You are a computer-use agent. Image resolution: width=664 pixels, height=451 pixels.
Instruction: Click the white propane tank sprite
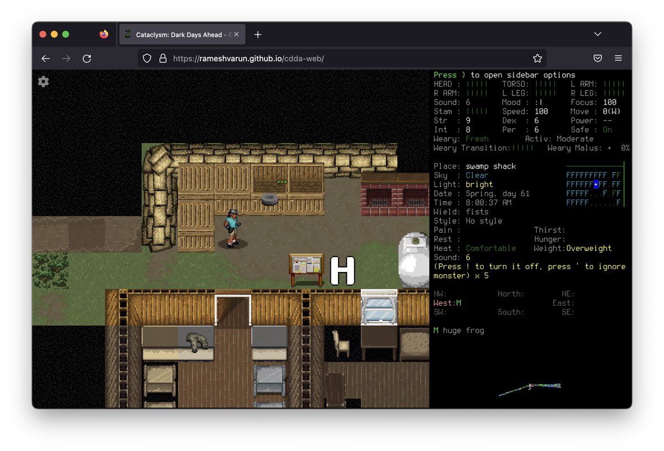coord(414,260)
